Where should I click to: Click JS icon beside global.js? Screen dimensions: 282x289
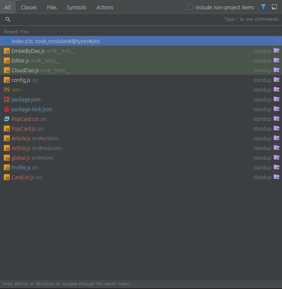tap(7, 158)
